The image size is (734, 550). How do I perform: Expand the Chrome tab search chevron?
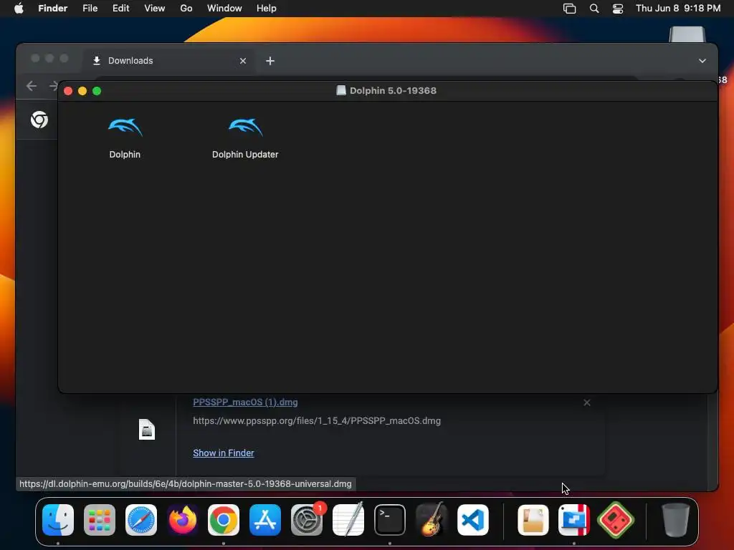(x=702, y=61)
